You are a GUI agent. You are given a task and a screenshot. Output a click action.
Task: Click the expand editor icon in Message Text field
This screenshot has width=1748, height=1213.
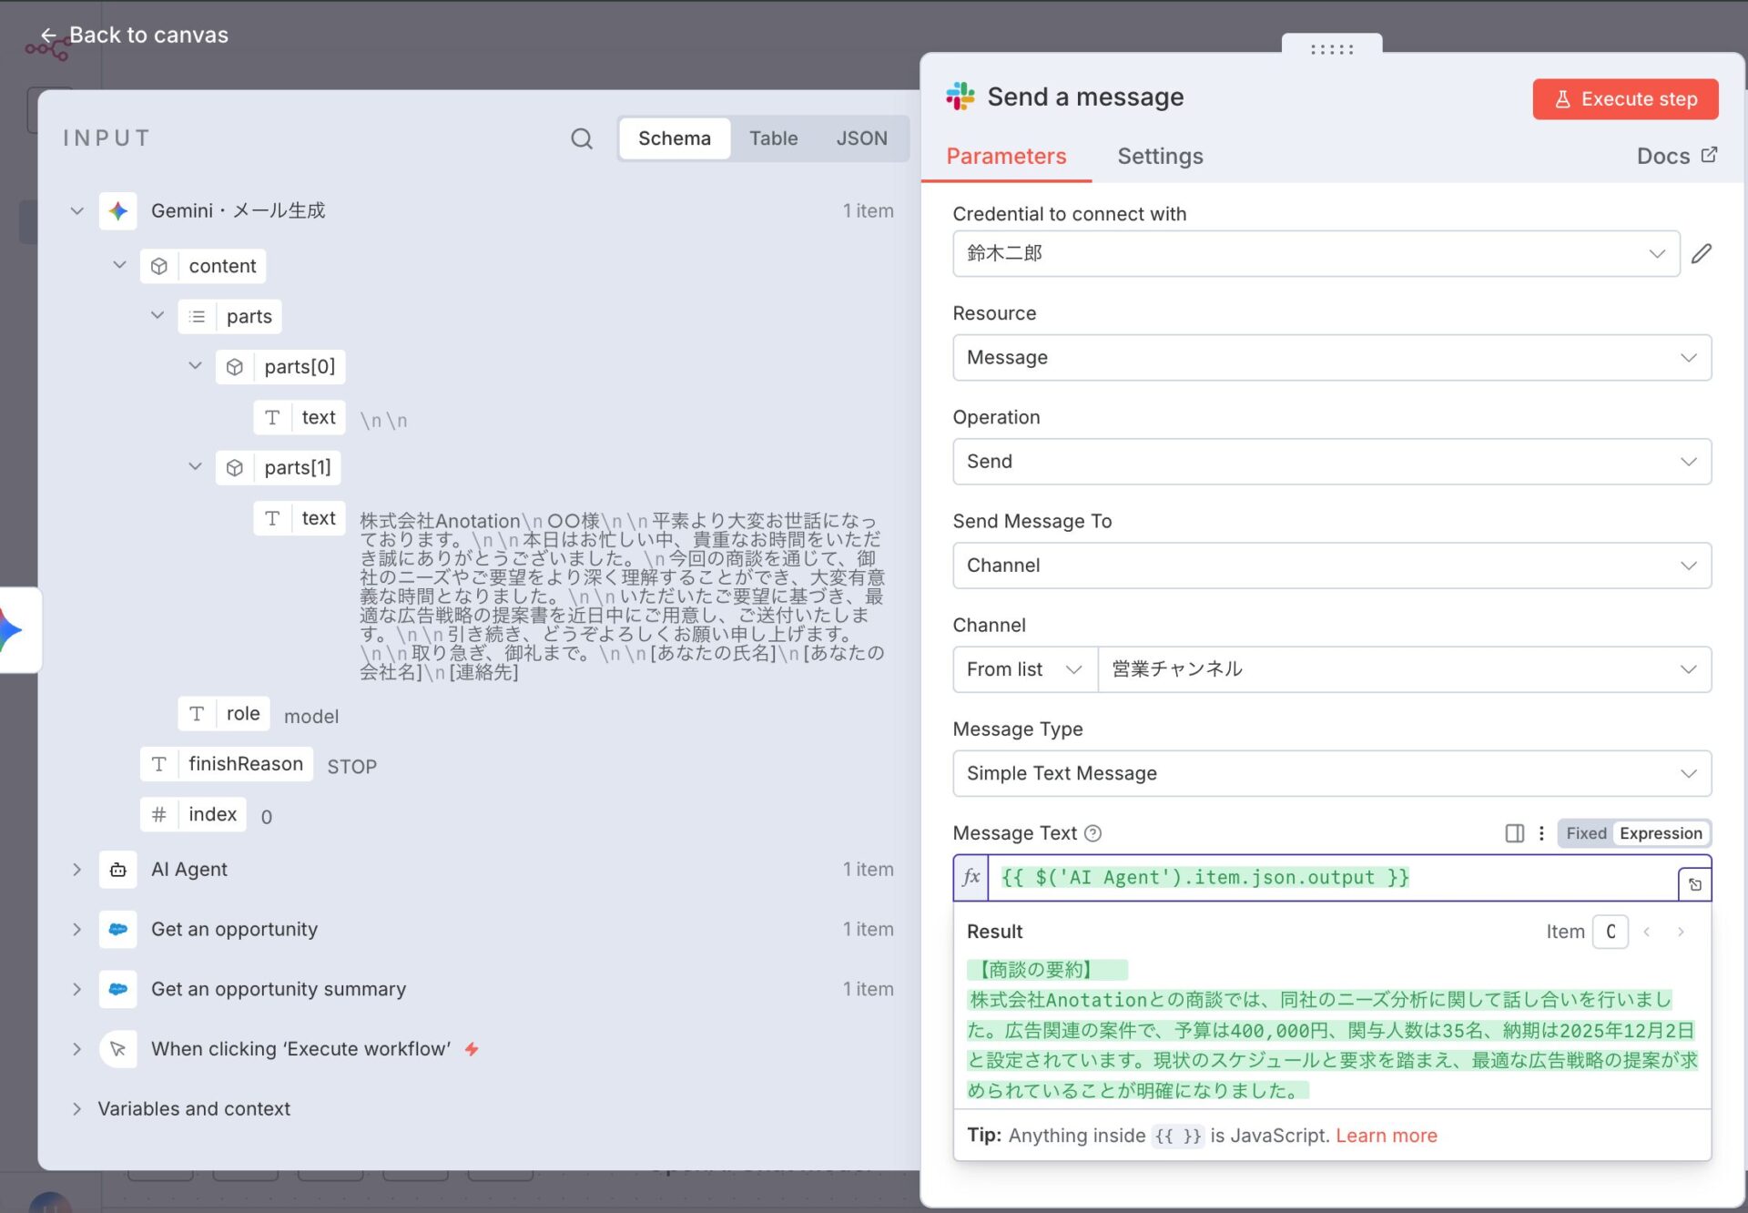click(1694, 884)
